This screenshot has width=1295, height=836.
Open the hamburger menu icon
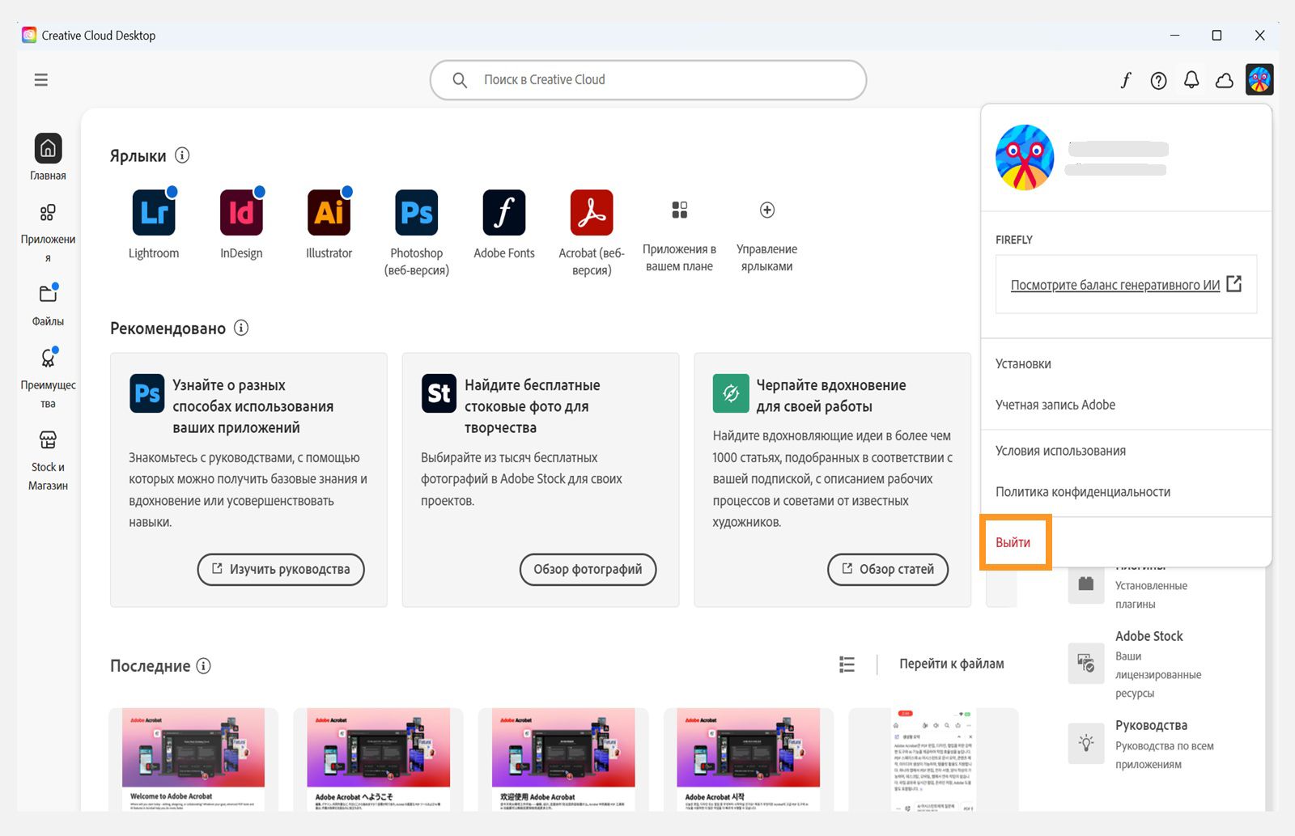coord(41,79)
